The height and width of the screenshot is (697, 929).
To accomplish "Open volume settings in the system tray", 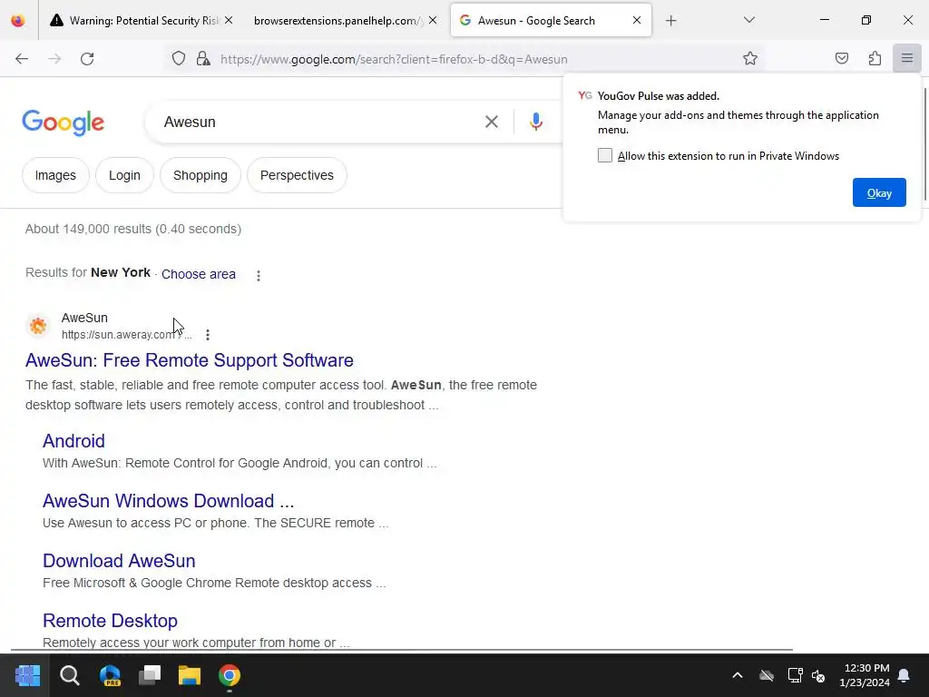I will [x=818, y=675].
